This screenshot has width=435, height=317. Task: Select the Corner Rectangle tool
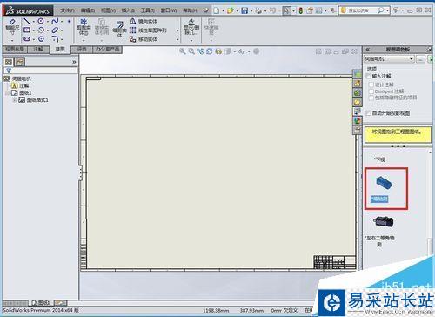click(x=27, y=30)
